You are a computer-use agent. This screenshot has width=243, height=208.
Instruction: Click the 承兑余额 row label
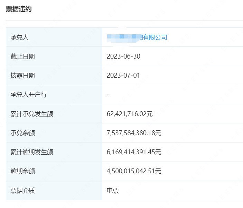23,133
